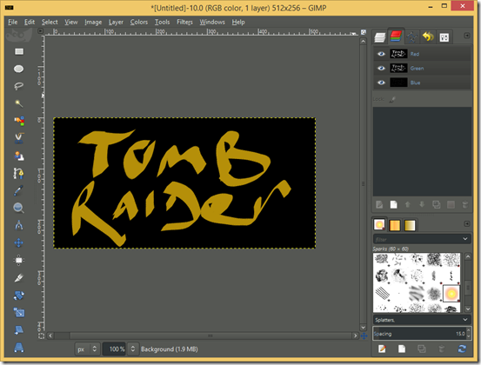
Task: Click the delete channel trash icon
Action: pyautogui.click(x=465, y=204)
